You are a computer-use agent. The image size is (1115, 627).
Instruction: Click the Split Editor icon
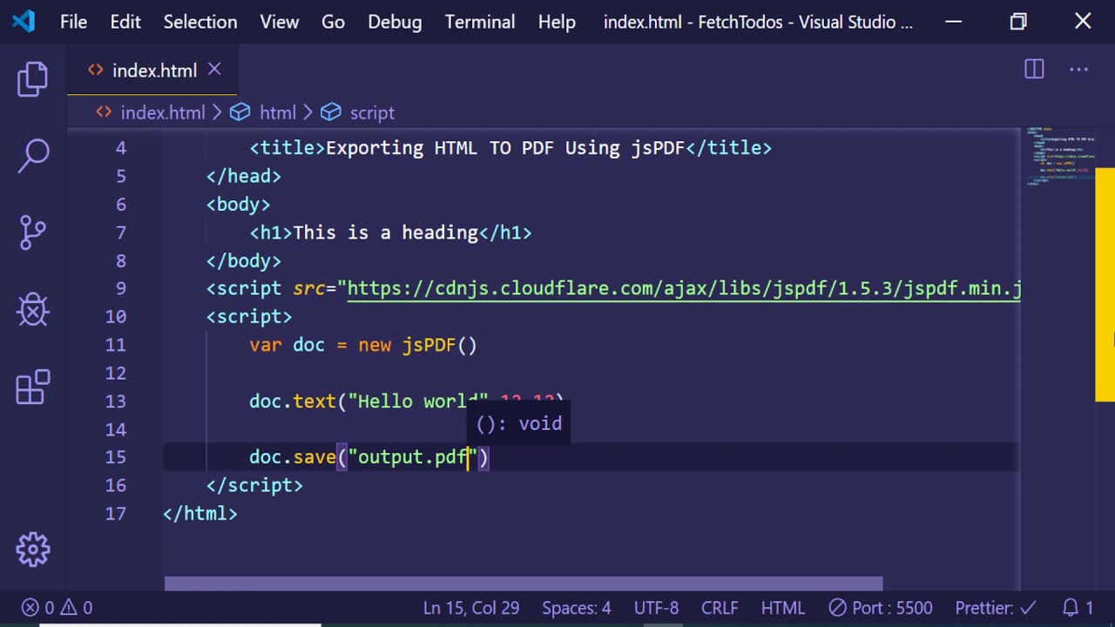tap(1034, 71)
